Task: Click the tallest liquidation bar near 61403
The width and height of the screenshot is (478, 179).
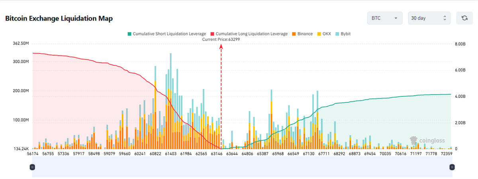Action: pos(170,101)
